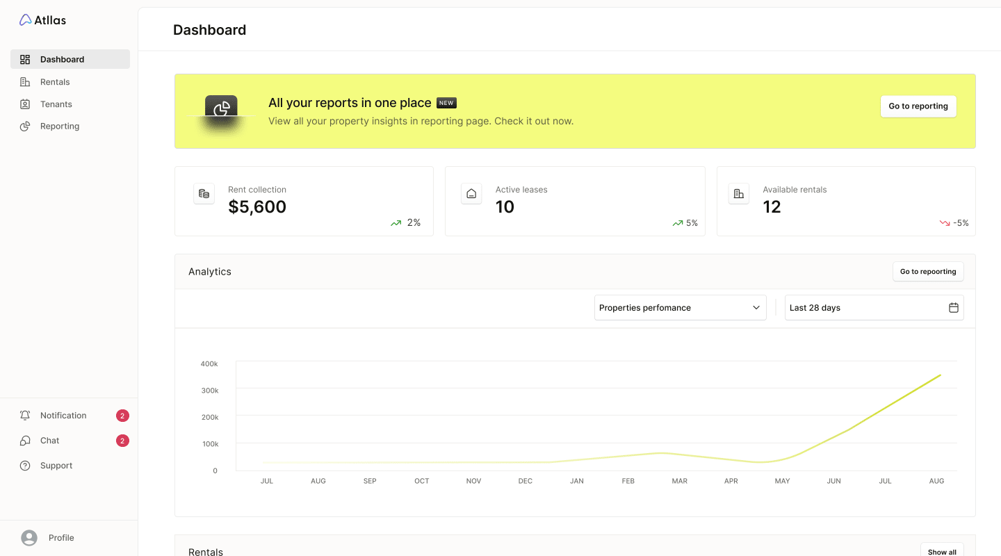Open the calendar icon in date field
This screenshot has height=556, width=1001.
coord(954,308)
